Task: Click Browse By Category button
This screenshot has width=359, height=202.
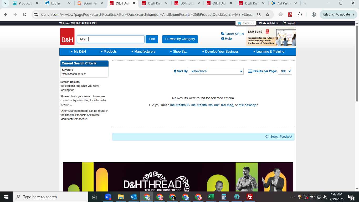Action: [x=180, y=39]
